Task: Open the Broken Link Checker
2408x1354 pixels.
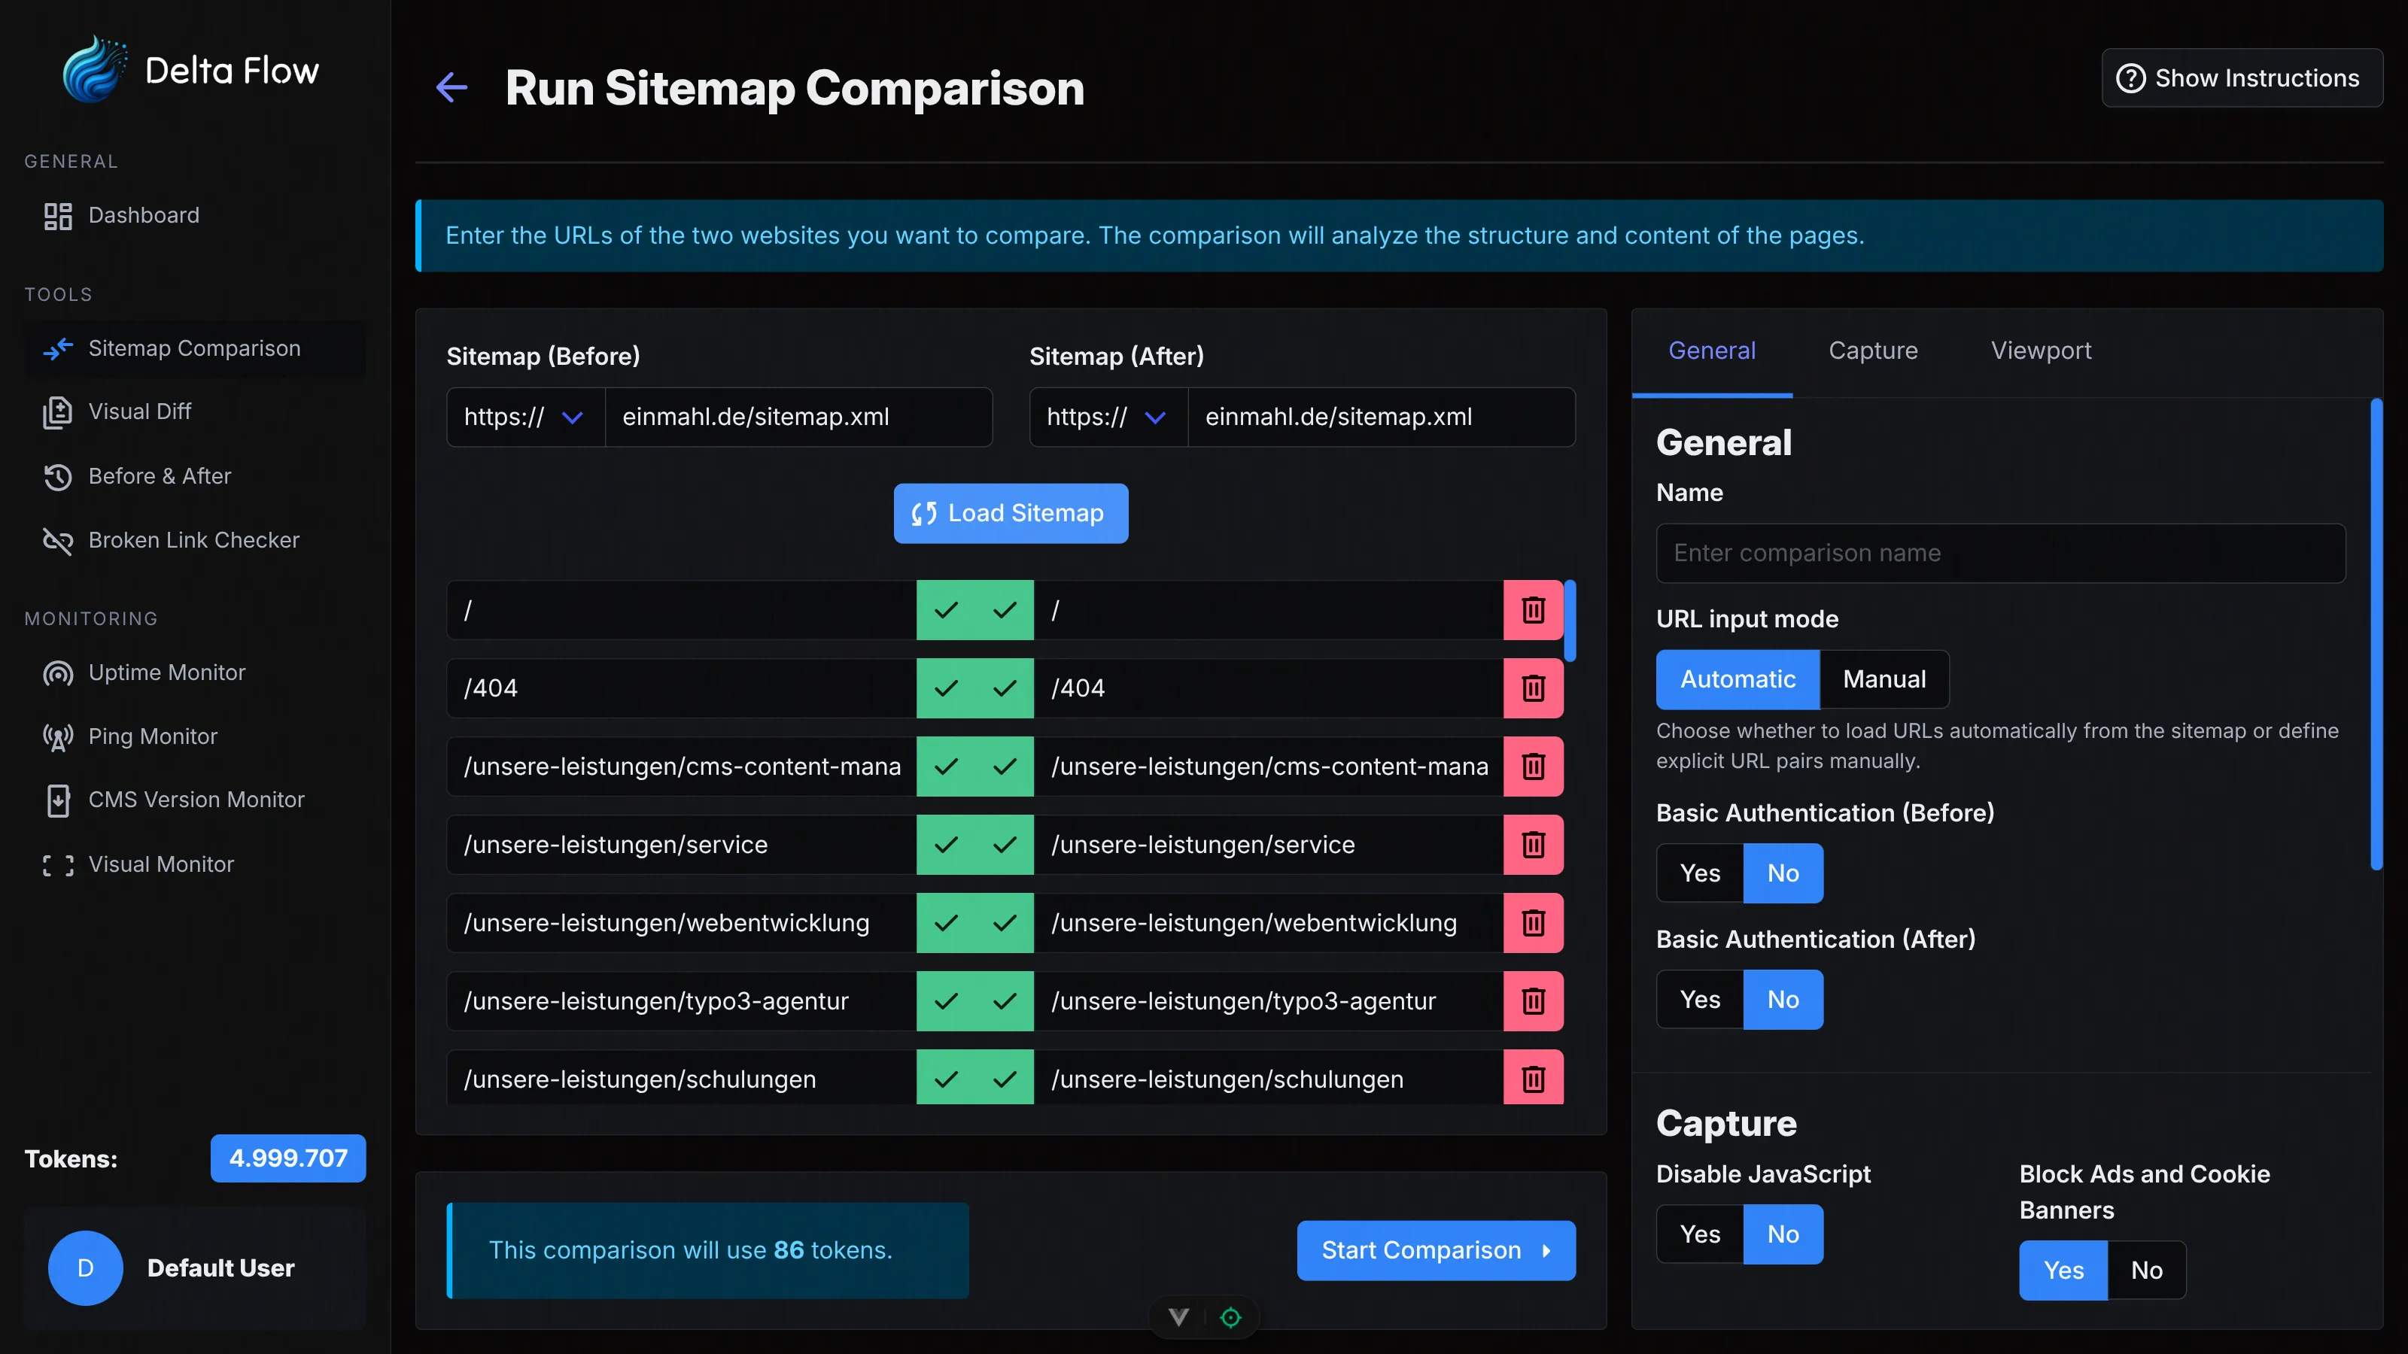Action: [193, 540]
